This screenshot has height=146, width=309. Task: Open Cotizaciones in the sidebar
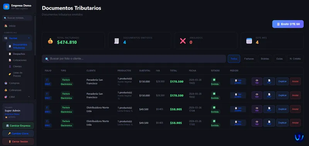20,60
